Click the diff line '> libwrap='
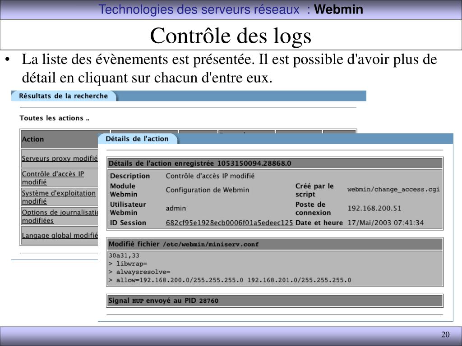 pyautogui.click(x=128, y=264)
